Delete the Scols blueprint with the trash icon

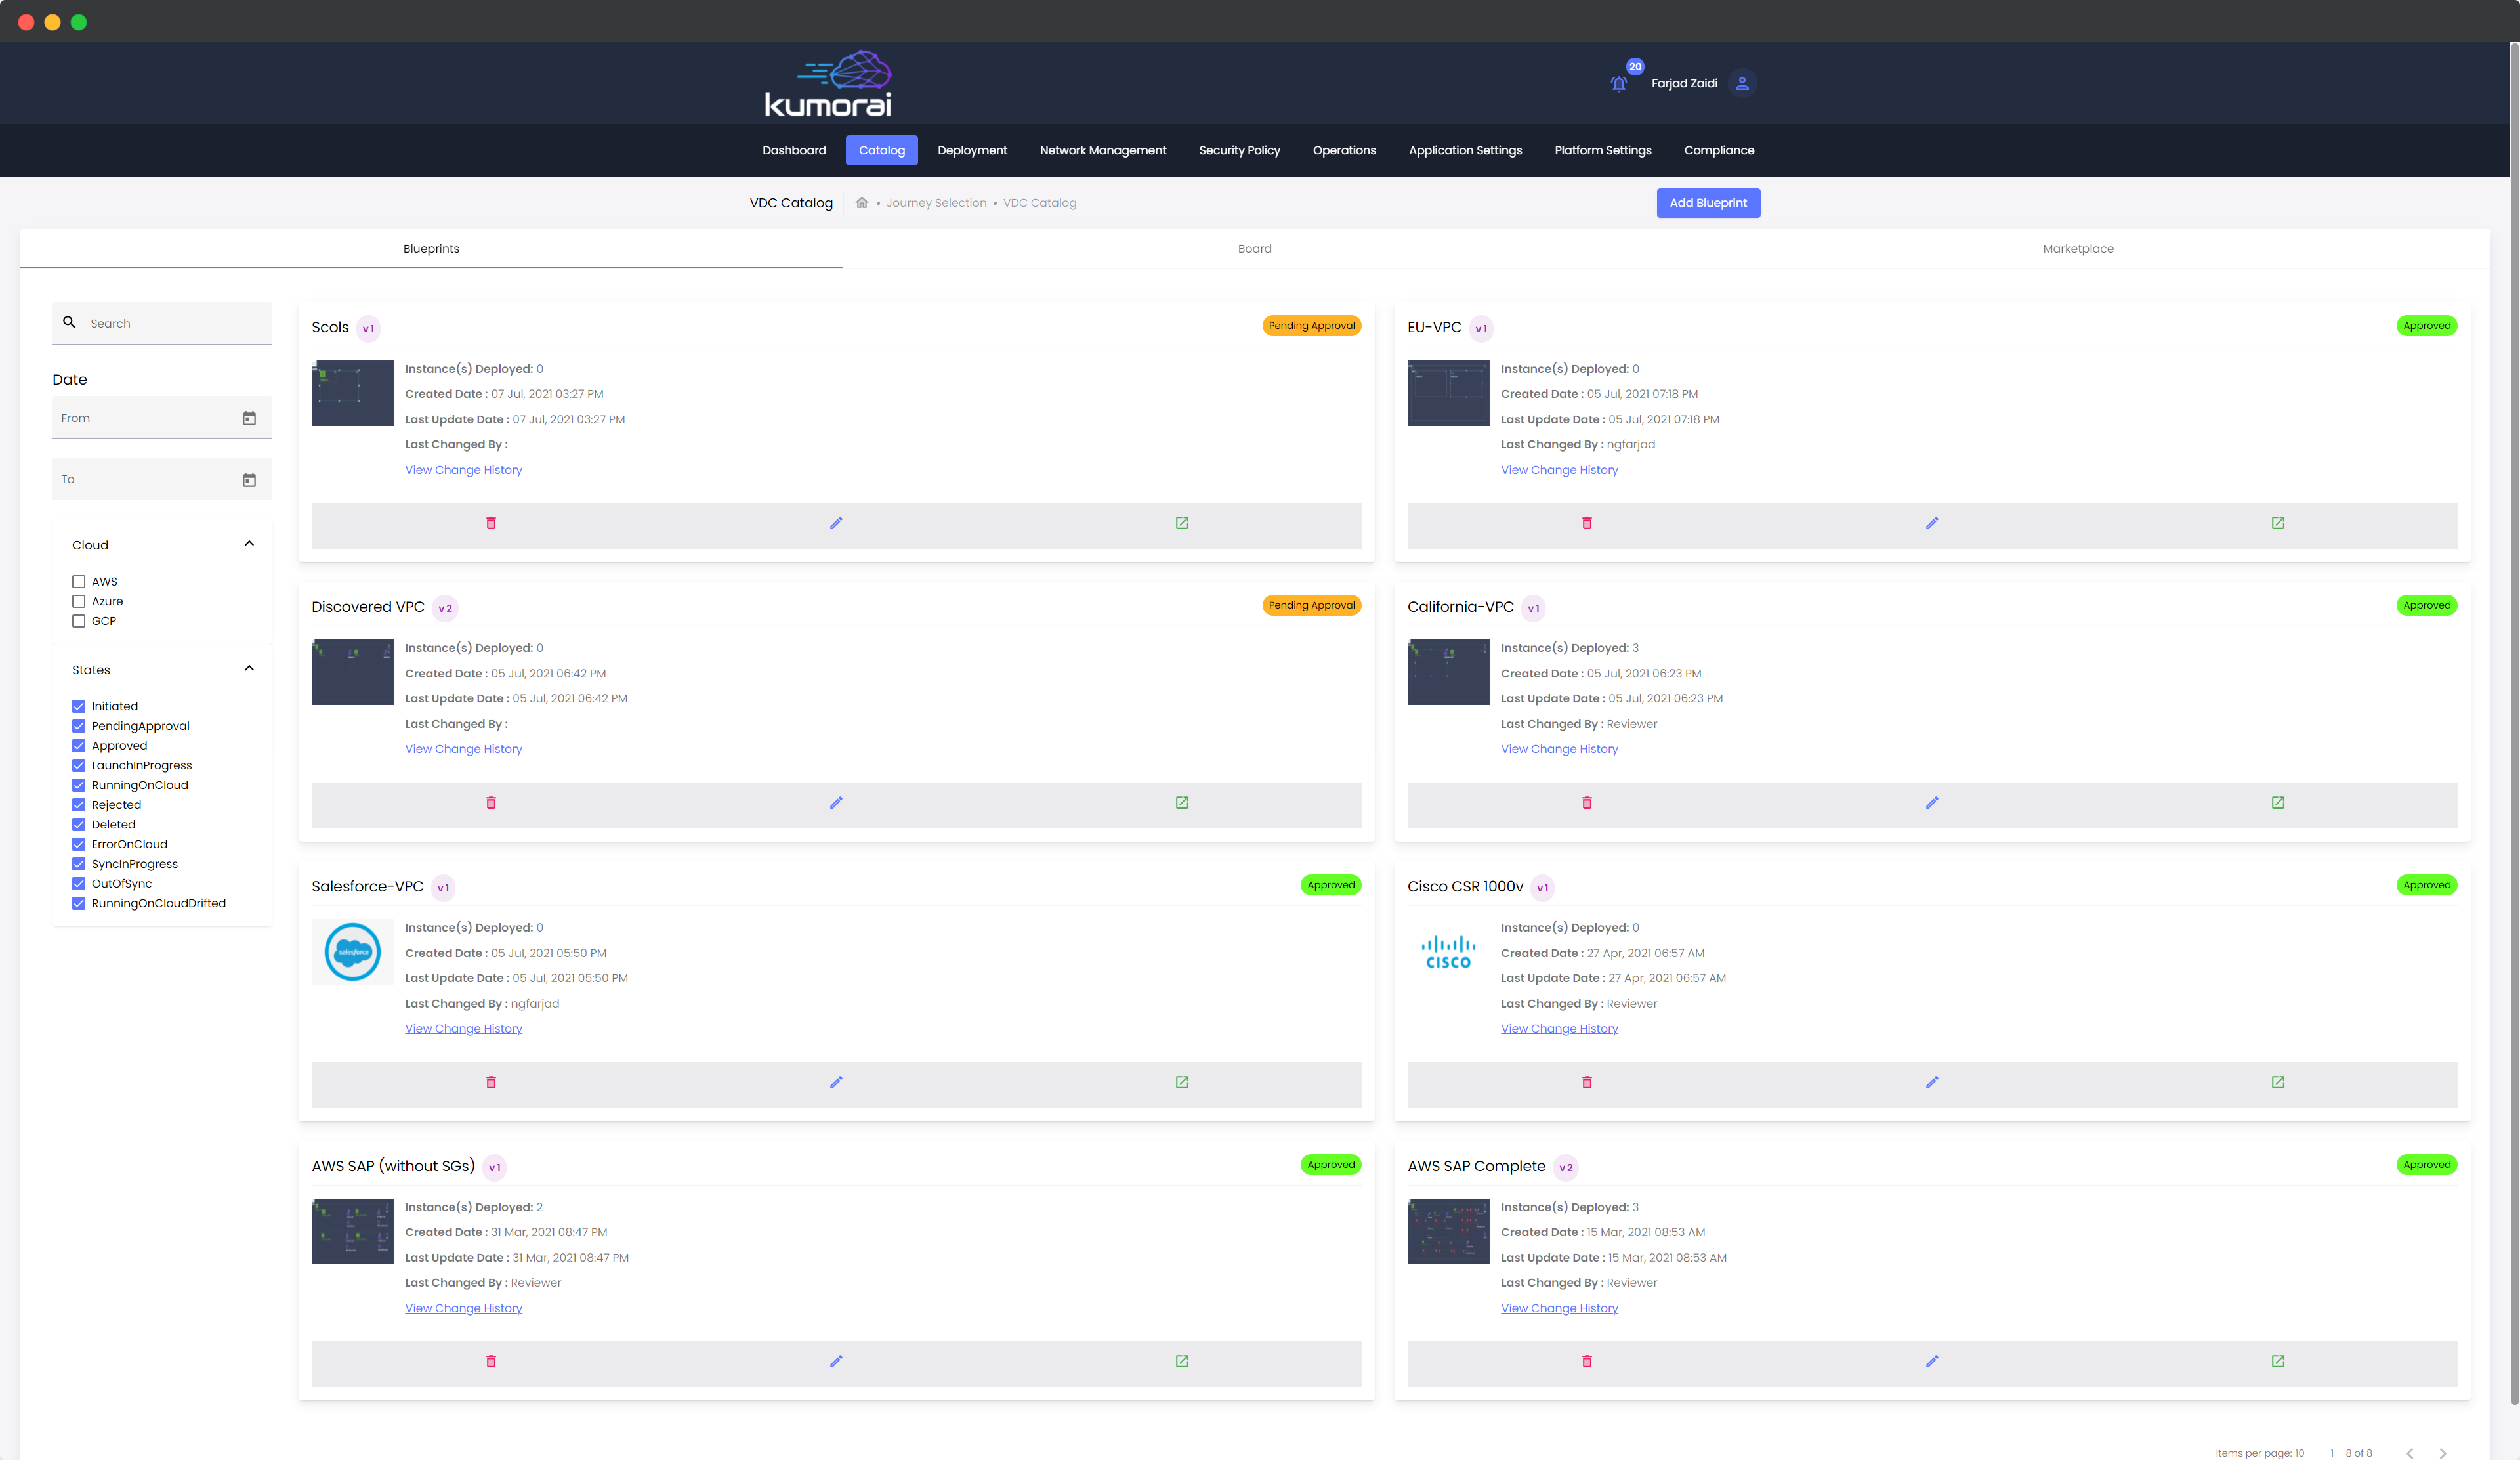coord(491,523)
